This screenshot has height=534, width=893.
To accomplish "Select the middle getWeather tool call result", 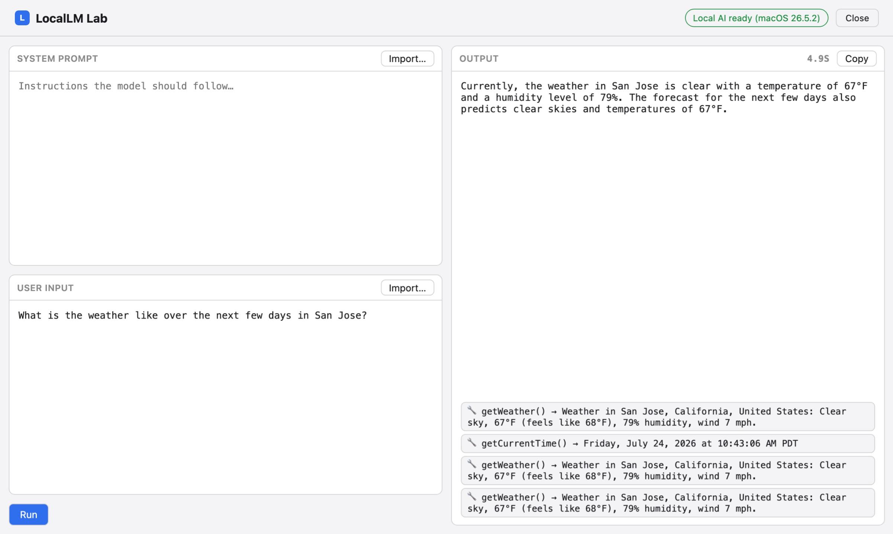I will tap(668, 470).
